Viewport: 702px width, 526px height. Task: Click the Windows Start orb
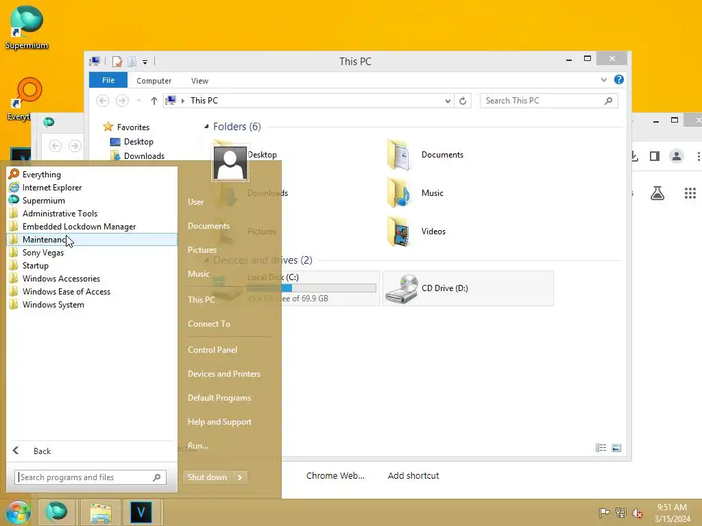coord(18,512)
